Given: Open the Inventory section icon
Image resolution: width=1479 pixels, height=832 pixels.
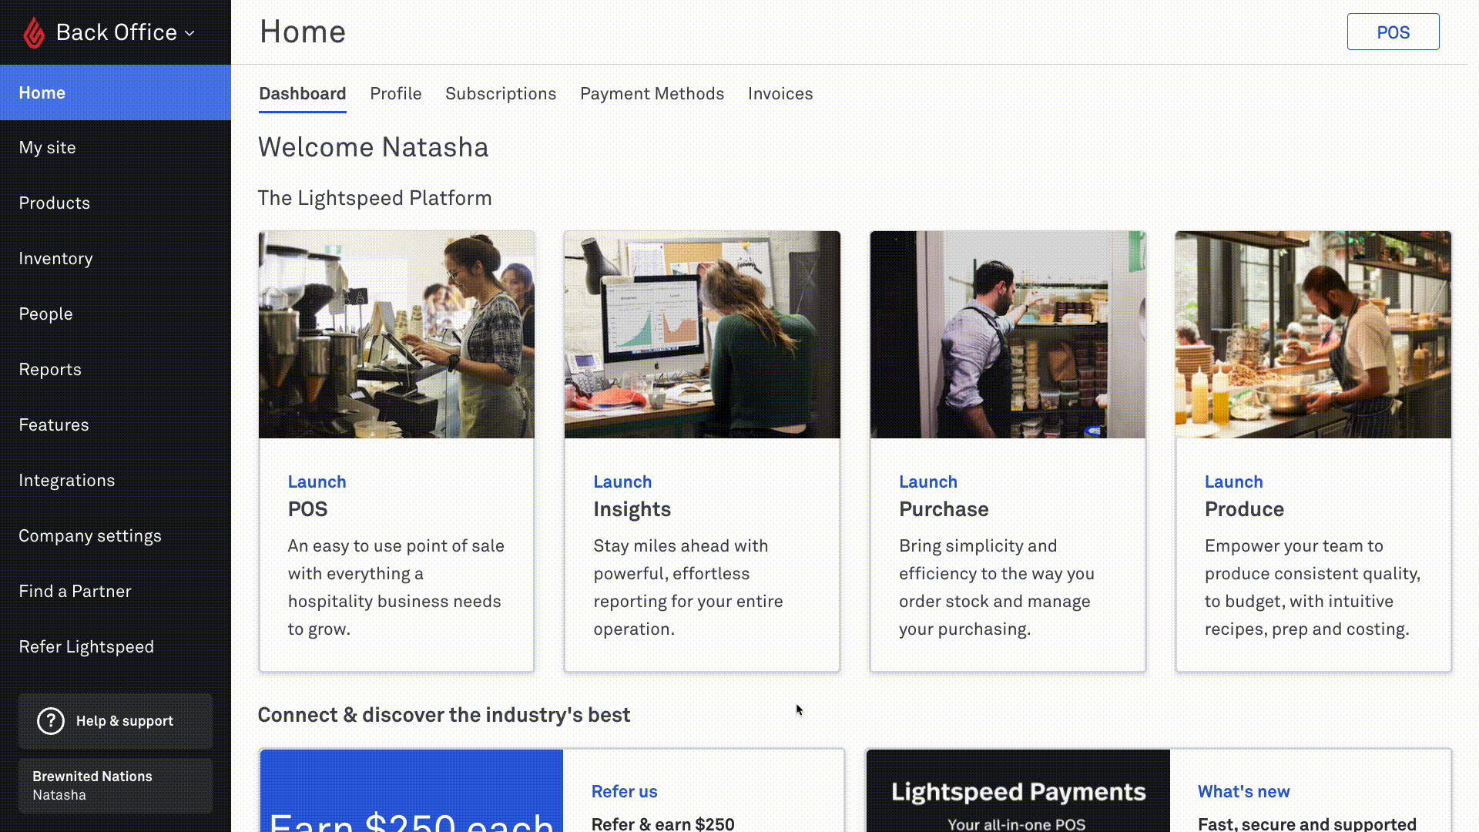Looking at the screenshot, I should coord(56,258).
